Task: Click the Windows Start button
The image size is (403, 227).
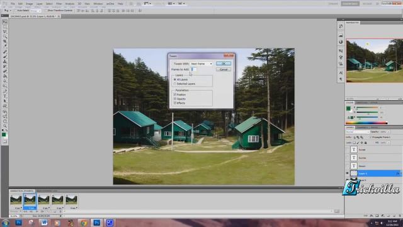Action: [x=6, y=223]
